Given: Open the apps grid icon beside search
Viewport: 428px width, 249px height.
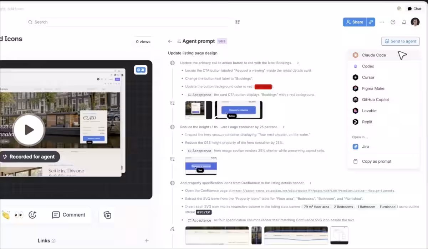Looking at the screenshot, I should point(238,22).
